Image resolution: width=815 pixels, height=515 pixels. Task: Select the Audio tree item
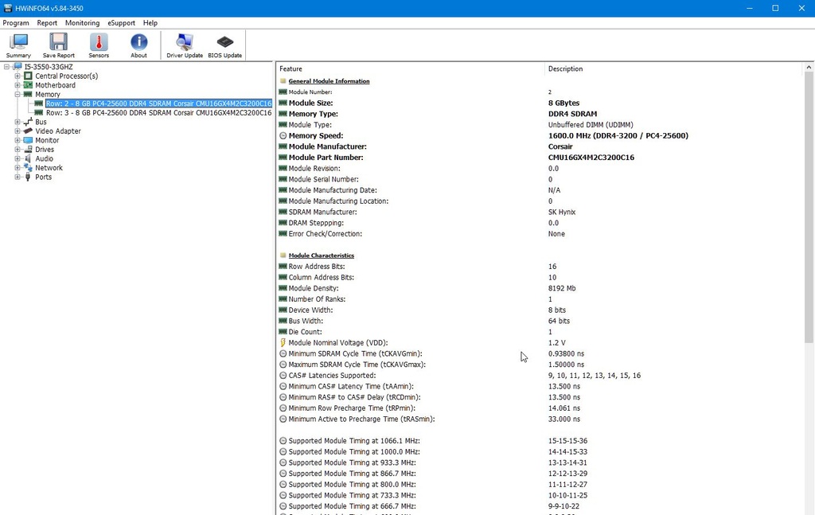coord(45,158)
